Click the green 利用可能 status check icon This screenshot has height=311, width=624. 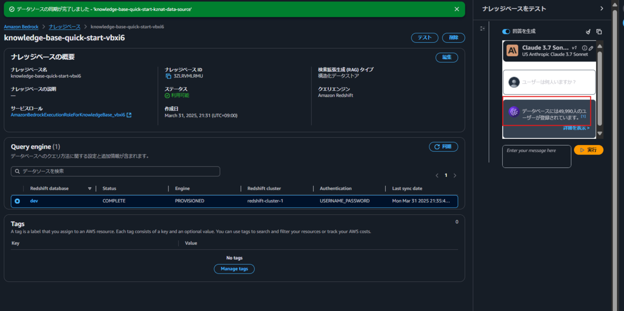coord(167,96)
